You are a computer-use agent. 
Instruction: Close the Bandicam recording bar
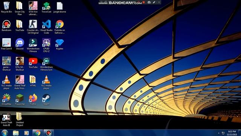[159, 2]
